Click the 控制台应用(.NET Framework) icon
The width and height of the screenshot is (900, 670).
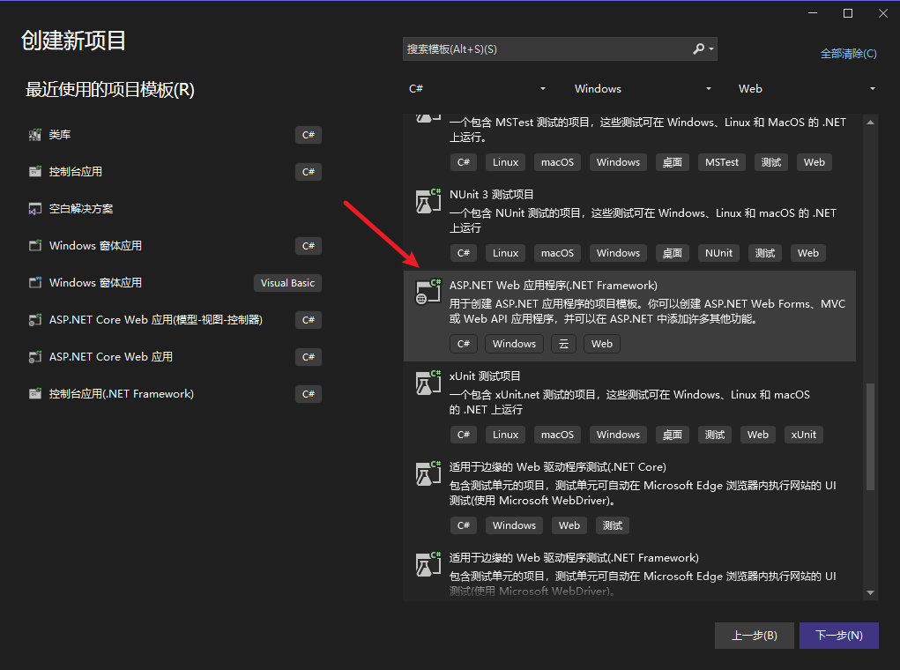(x=35, y=394)
